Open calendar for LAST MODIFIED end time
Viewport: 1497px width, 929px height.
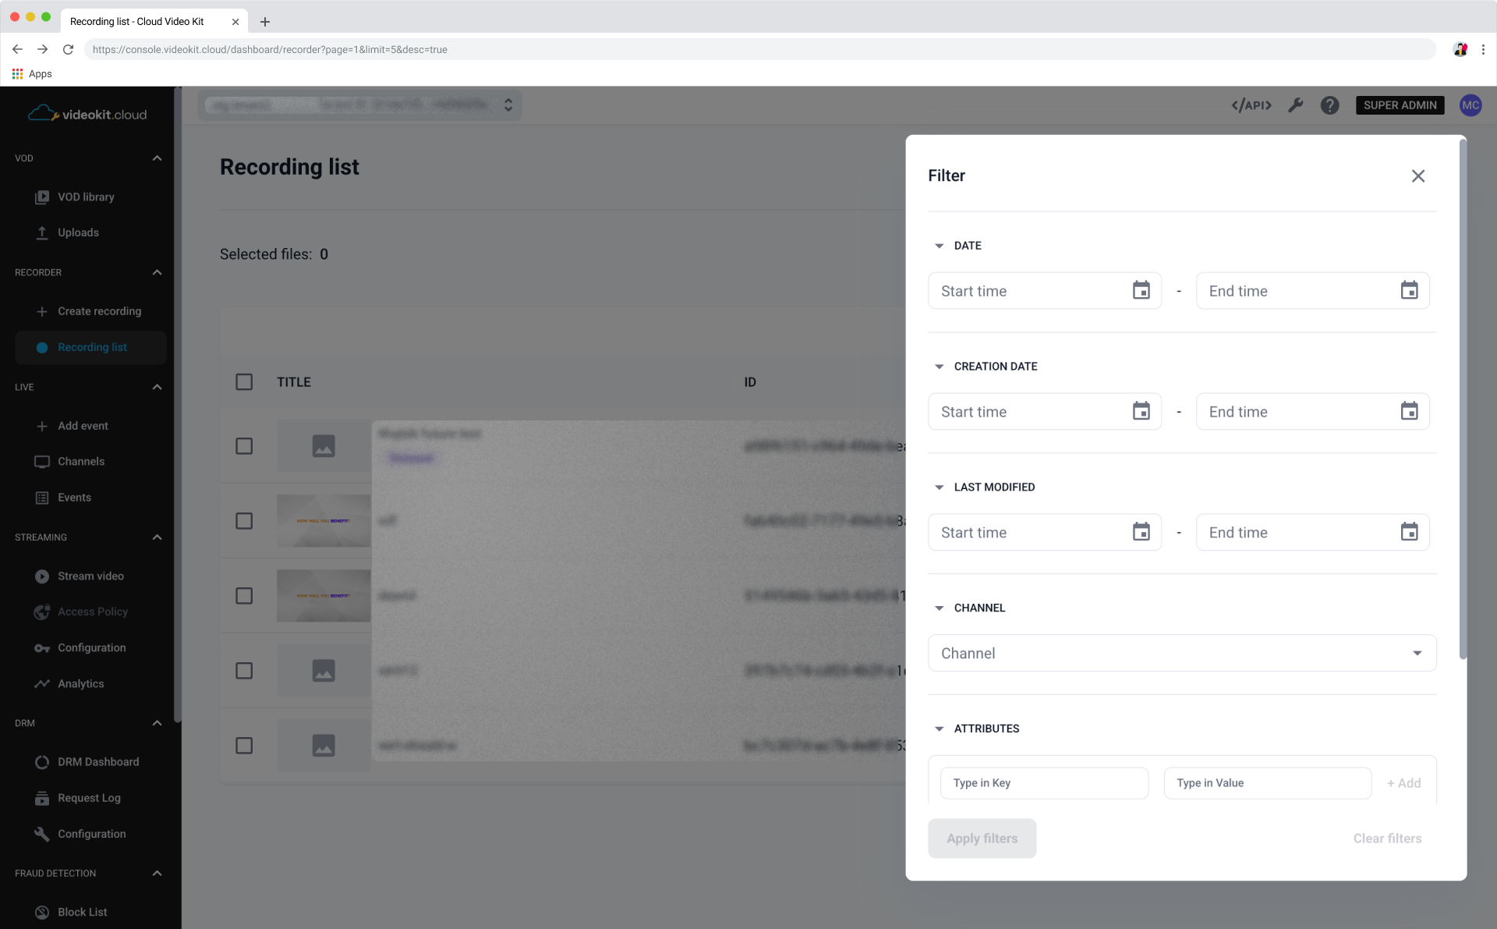(1410, 532)
